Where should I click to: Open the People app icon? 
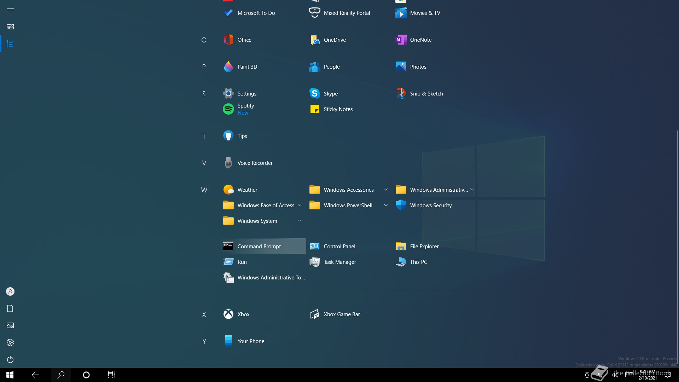(x=315, y=67)
